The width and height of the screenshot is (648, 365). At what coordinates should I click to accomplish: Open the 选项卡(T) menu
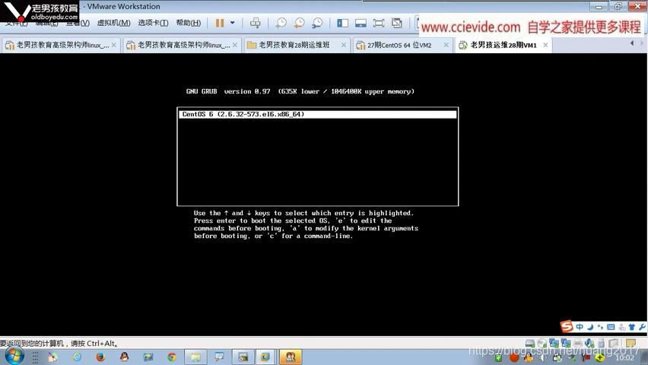pyautogui.click(x=153, y=23)
